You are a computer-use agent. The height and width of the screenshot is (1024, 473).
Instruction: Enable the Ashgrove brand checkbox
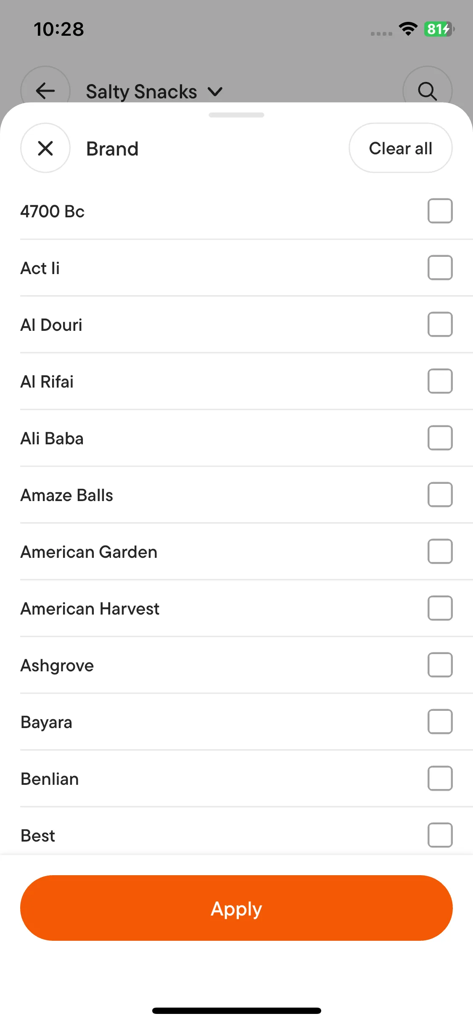click(440, 665)
